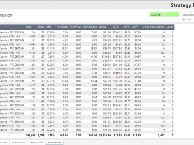Click the 5,813 impressions cell
Screen dimensions: 194x145
coord(32,93)
